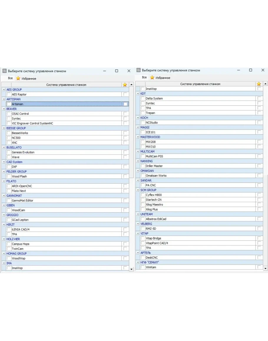
Task: Select the Albatros EdiCad row
Action: (x=156, y=219)
